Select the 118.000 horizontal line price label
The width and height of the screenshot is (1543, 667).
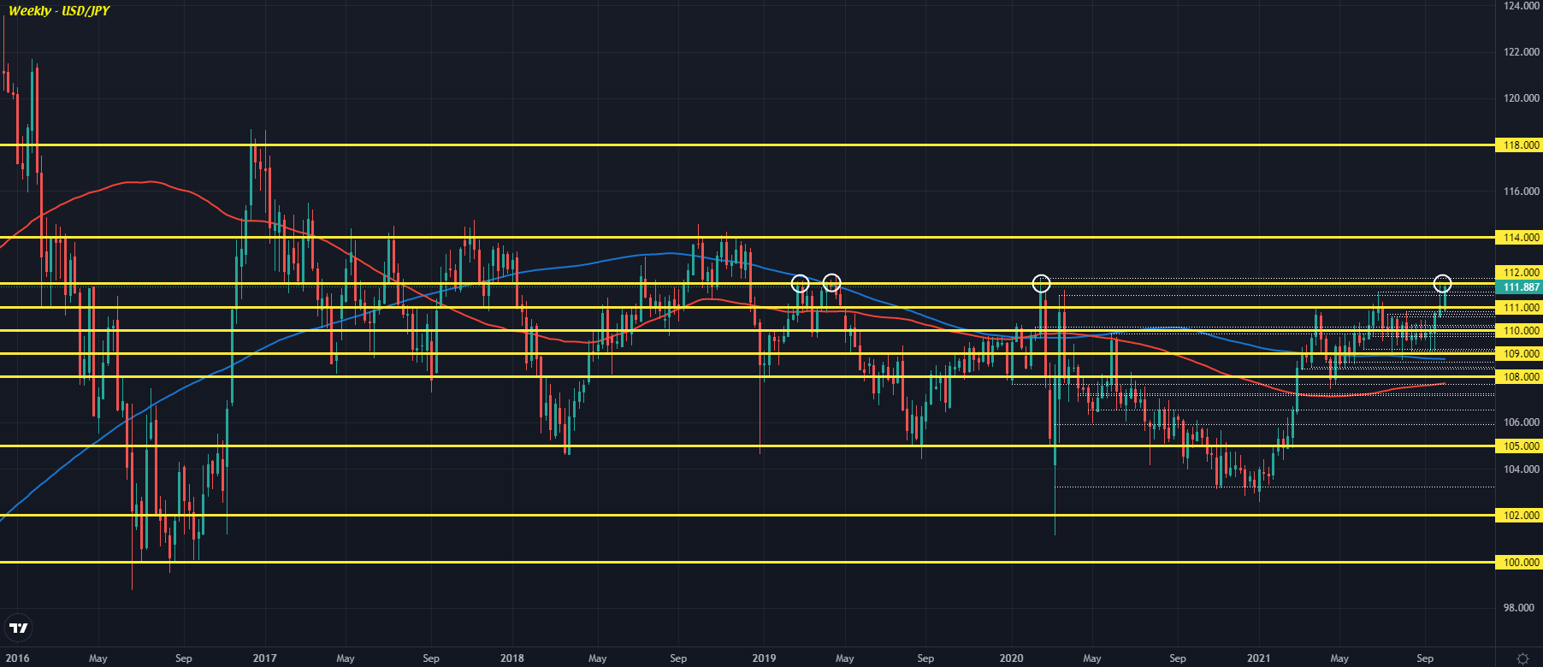[1519, 145]
